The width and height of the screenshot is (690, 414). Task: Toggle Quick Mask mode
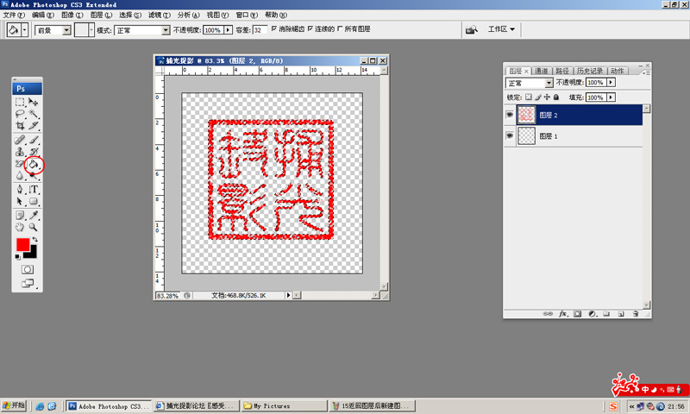click(x=28, y=270)
